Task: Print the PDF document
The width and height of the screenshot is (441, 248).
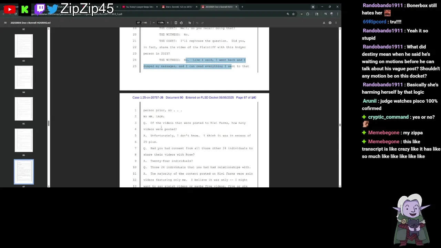Action: click(x=330, y=23)
